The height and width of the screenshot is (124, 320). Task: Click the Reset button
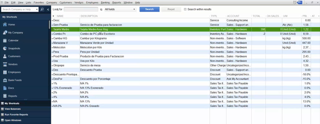[x=171, y=9]
